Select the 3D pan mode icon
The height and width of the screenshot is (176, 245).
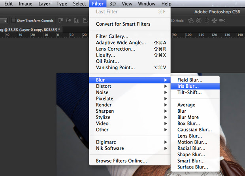tap(206, 21)
